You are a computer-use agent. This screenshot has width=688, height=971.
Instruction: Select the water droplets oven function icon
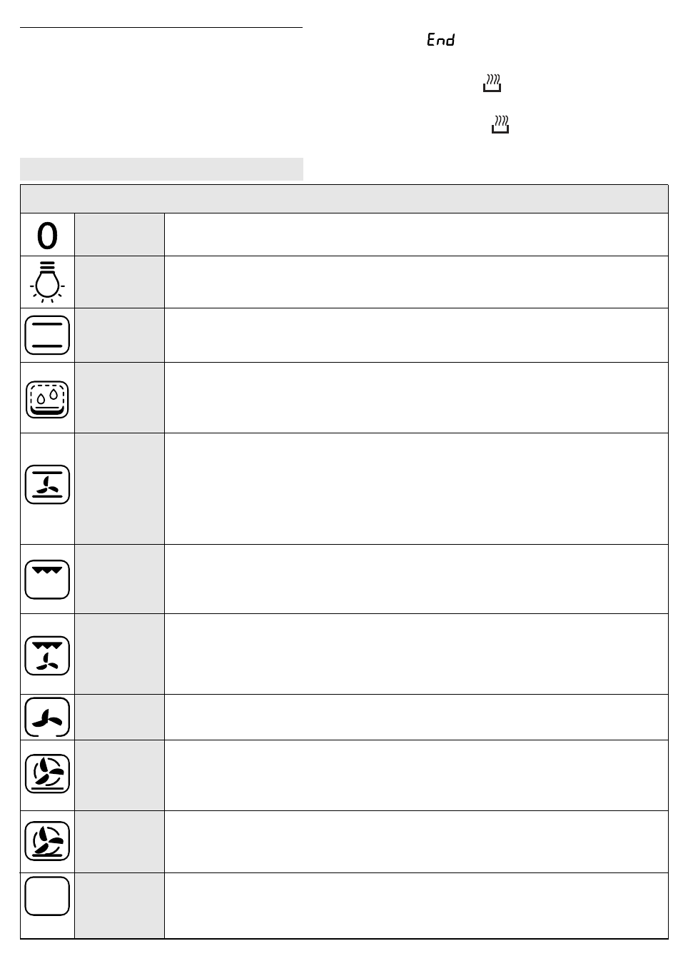47,398
